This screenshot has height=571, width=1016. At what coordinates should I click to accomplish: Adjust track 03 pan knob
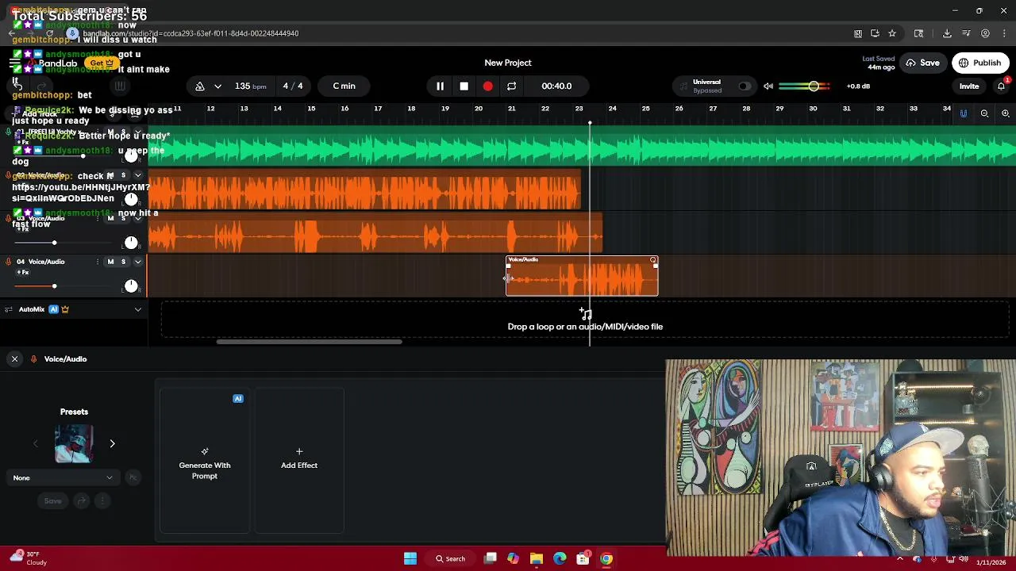coord(131,242)
